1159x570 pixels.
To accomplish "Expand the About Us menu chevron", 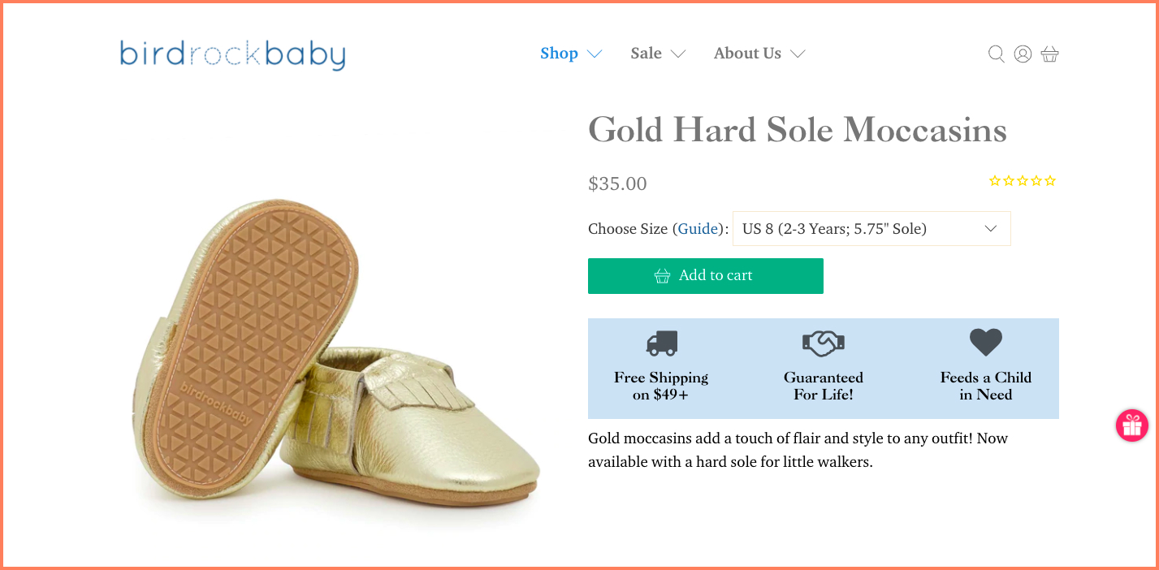I will 798,54.
